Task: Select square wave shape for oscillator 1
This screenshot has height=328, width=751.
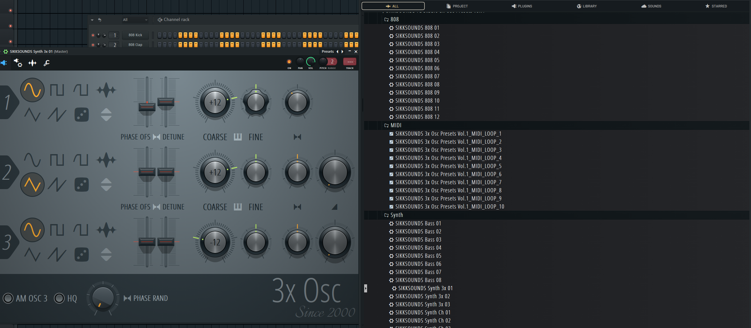Action: click(x=57, y=90)
